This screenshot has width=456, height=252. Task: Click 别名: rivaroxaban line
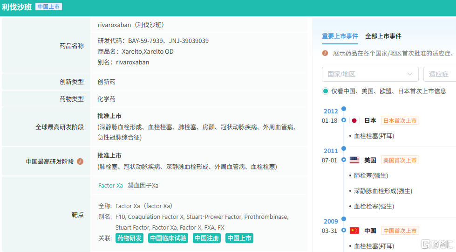(x=123, y=63)
